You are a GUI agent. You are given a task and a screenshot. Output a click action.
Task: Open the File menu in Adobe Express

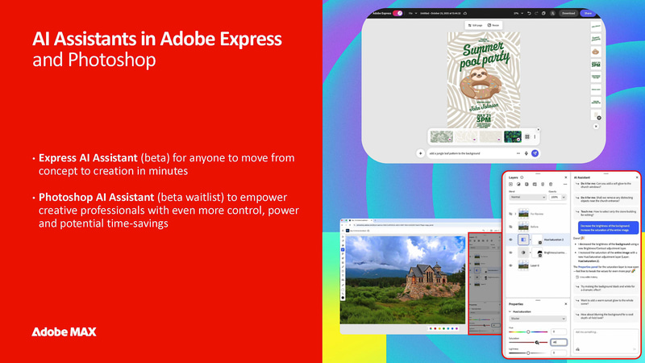point(412,13)
